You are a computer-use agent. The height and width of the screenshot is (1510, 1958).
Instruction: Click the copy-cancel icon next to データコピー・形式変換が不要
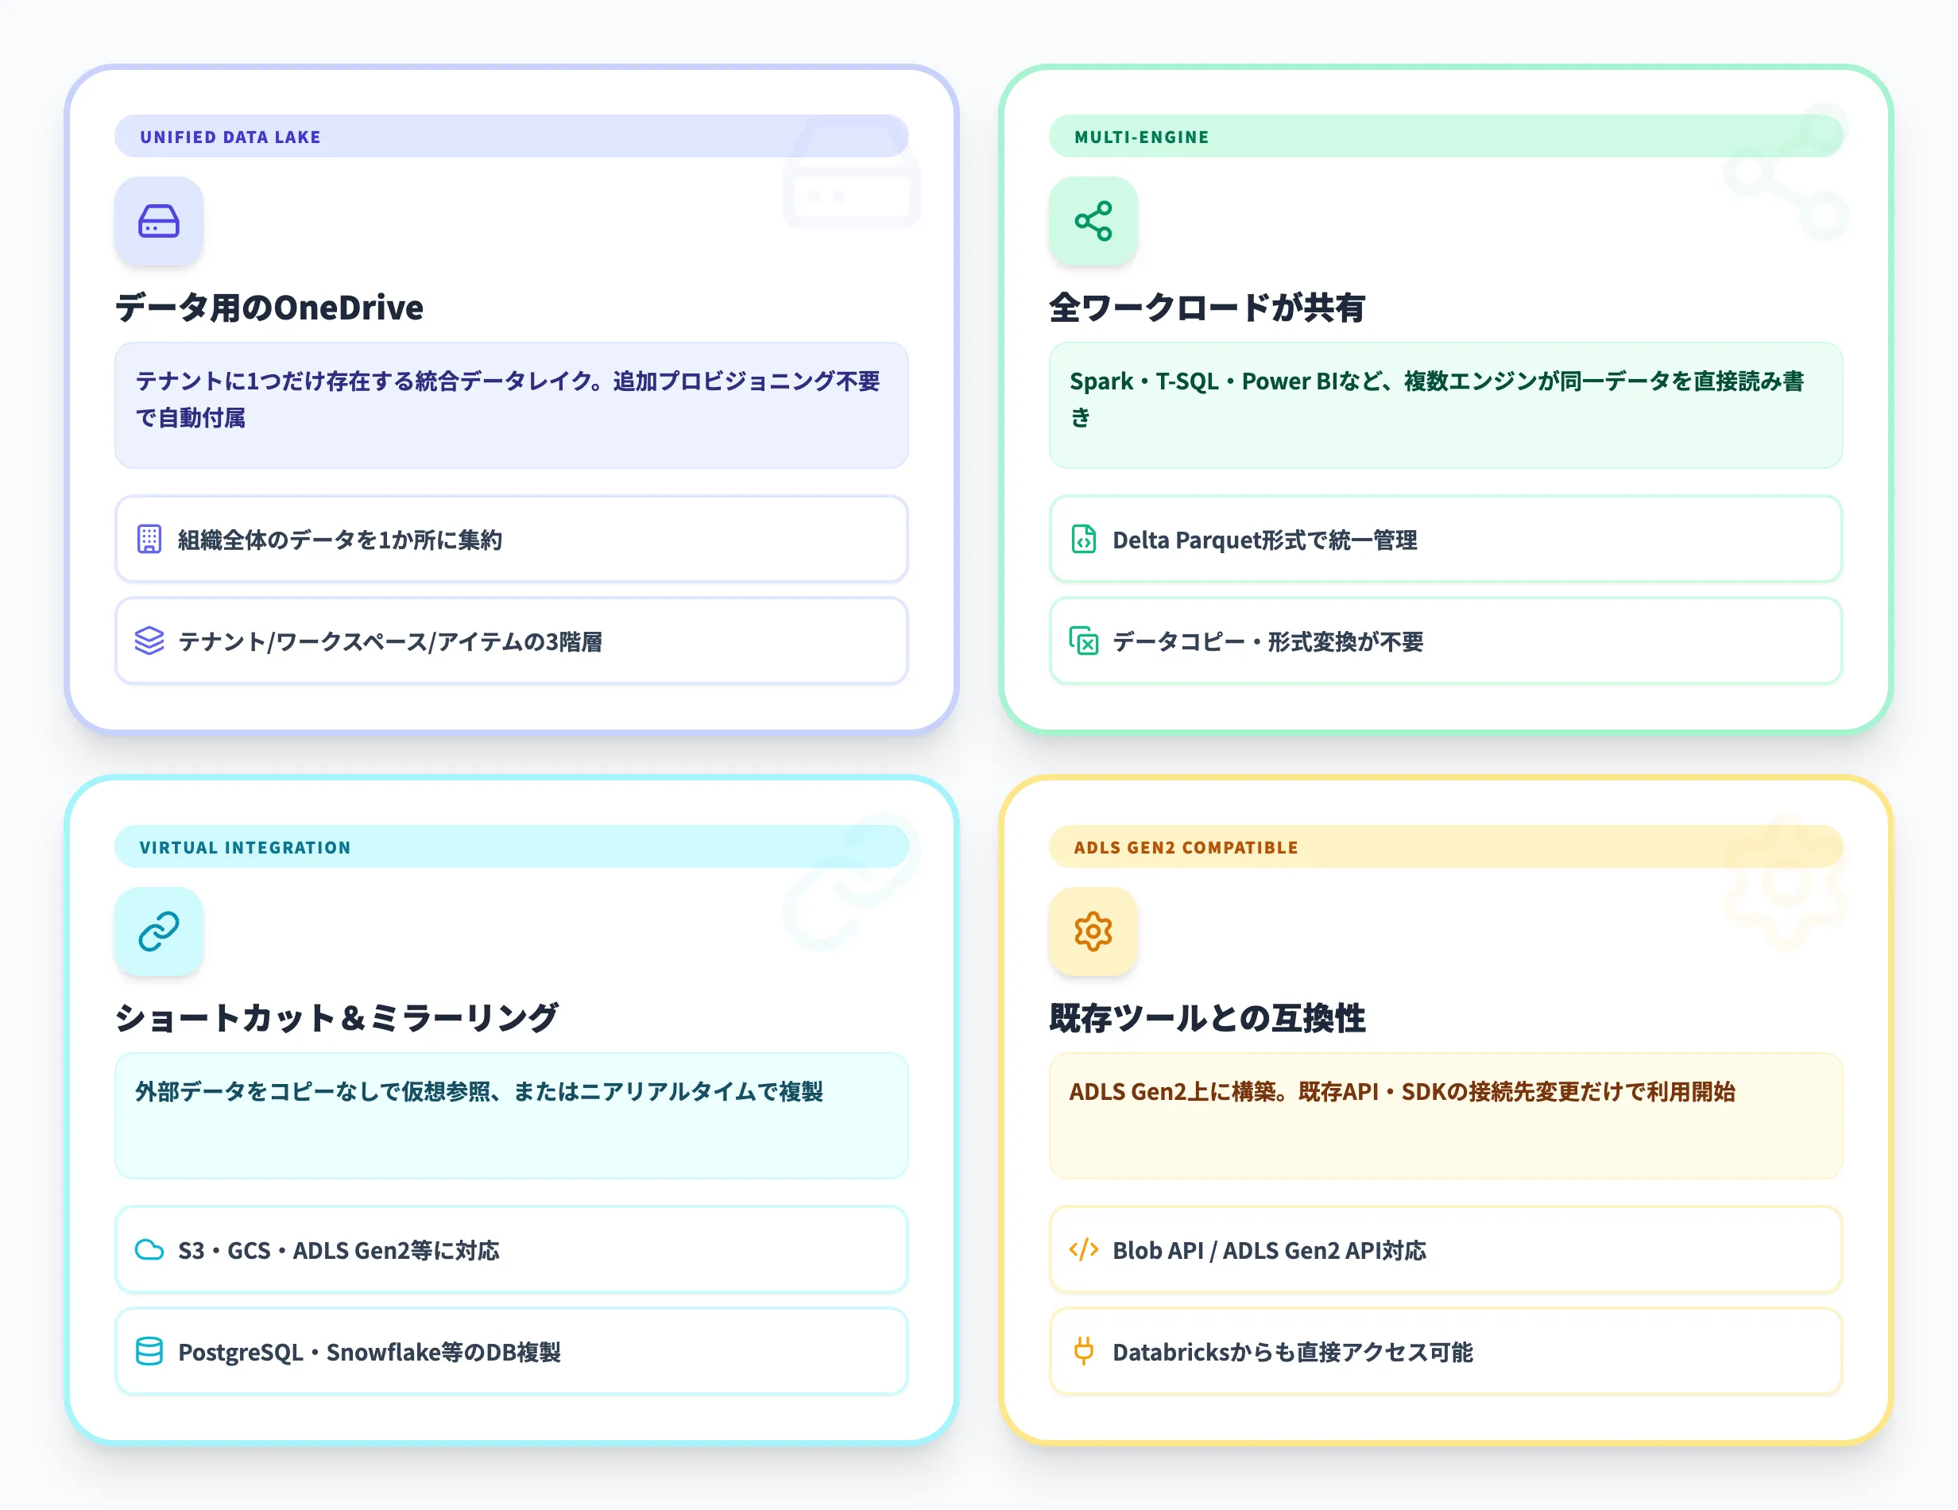pos(1085,642)
